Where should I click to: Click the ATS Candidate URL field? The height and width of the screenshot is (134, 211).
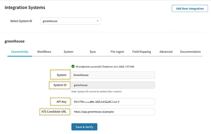[113, 112]
